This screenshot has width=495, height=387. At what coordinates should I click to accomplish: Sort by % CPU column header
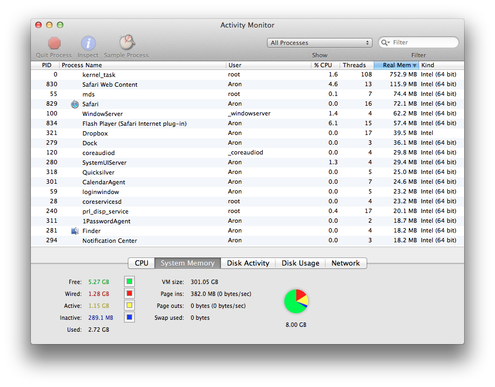pyautogui.click(x=325, y=65)
